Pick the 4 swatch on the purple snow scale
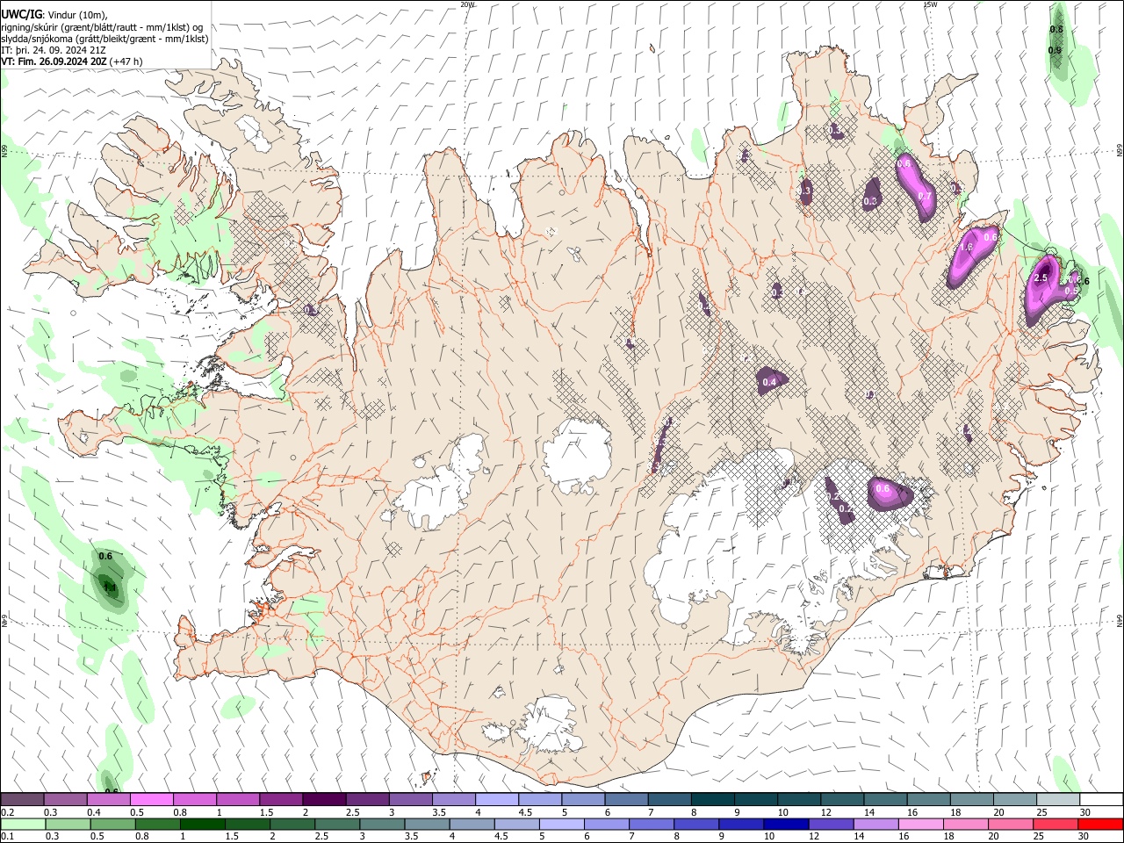 pos(496,800)
